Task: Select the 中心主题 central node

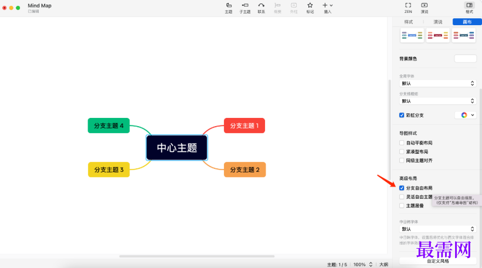Action: click(x=176, y=148)
